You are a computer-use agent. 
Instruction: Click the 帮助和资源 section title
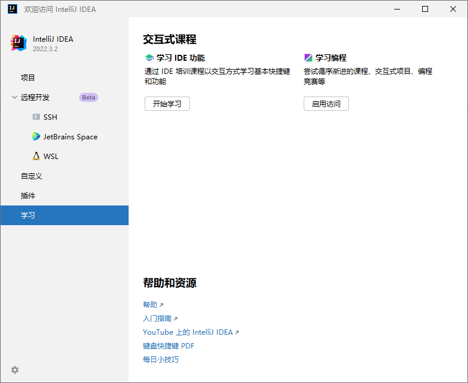(170, 283)
